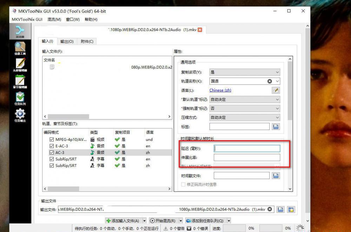Click the errors status icon
Screen dimensions: 351x232
189,228
